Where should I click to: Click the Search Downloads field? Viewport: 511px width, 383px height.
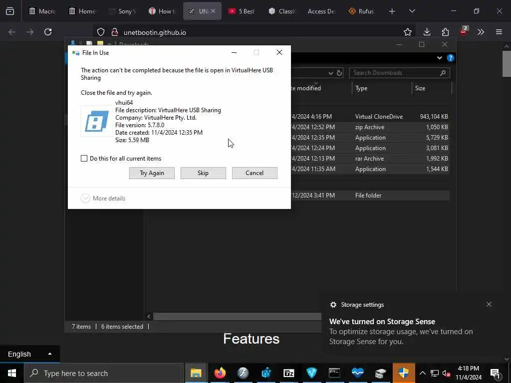click(399, 73)
